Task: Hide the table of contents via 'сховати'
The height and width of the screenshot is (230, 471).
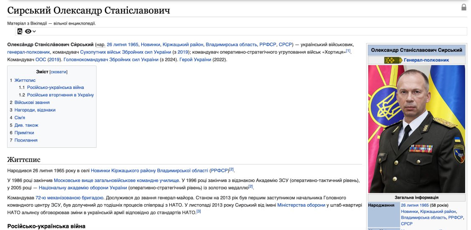Action: [59, 72]
